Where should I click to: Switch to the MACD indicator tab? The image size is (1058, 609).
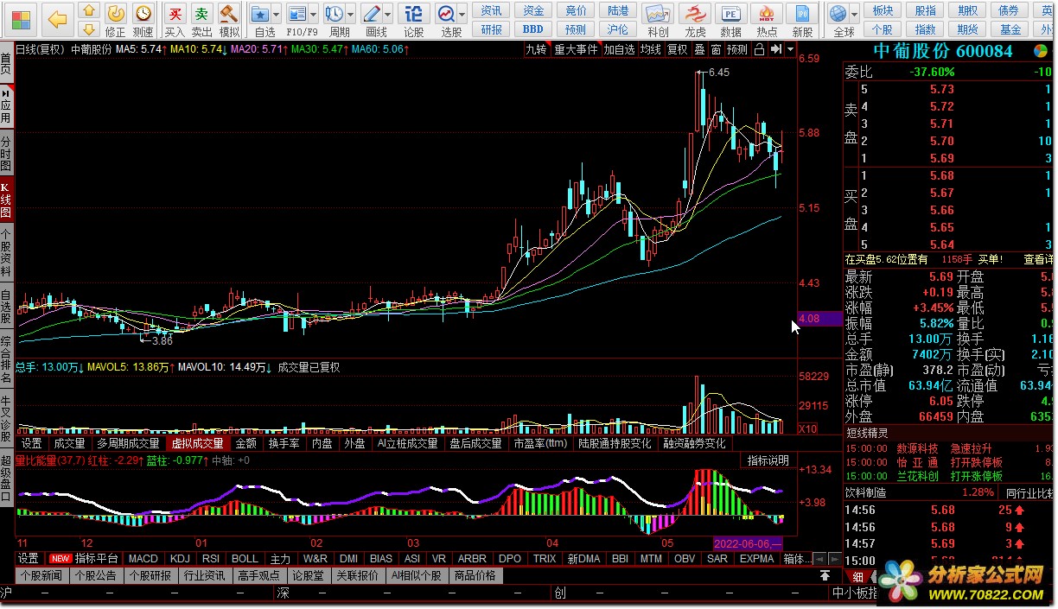point(143,559)
